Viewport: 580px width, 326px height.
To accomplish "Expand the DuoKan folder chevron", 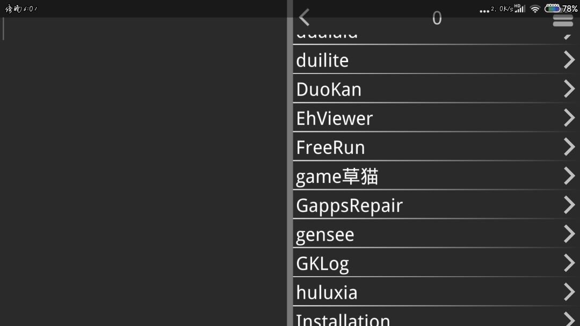I will point(569,89).
